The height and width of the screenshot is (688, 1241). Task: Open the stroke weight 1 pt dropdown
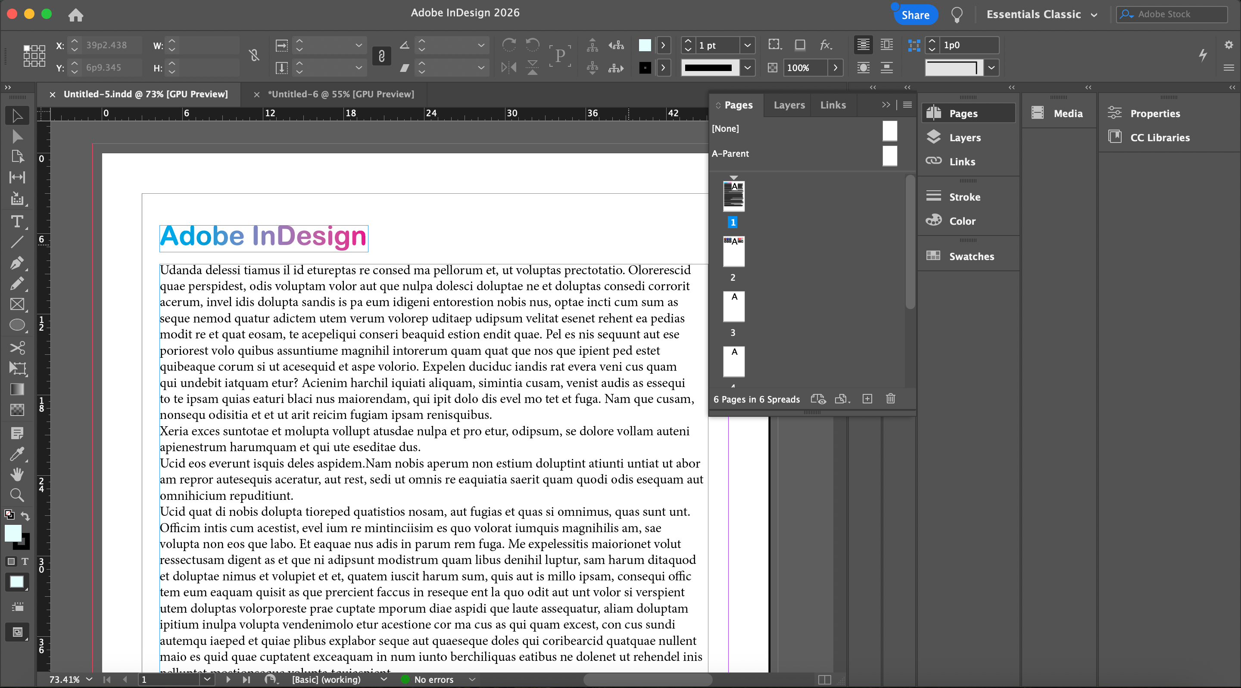747,45
